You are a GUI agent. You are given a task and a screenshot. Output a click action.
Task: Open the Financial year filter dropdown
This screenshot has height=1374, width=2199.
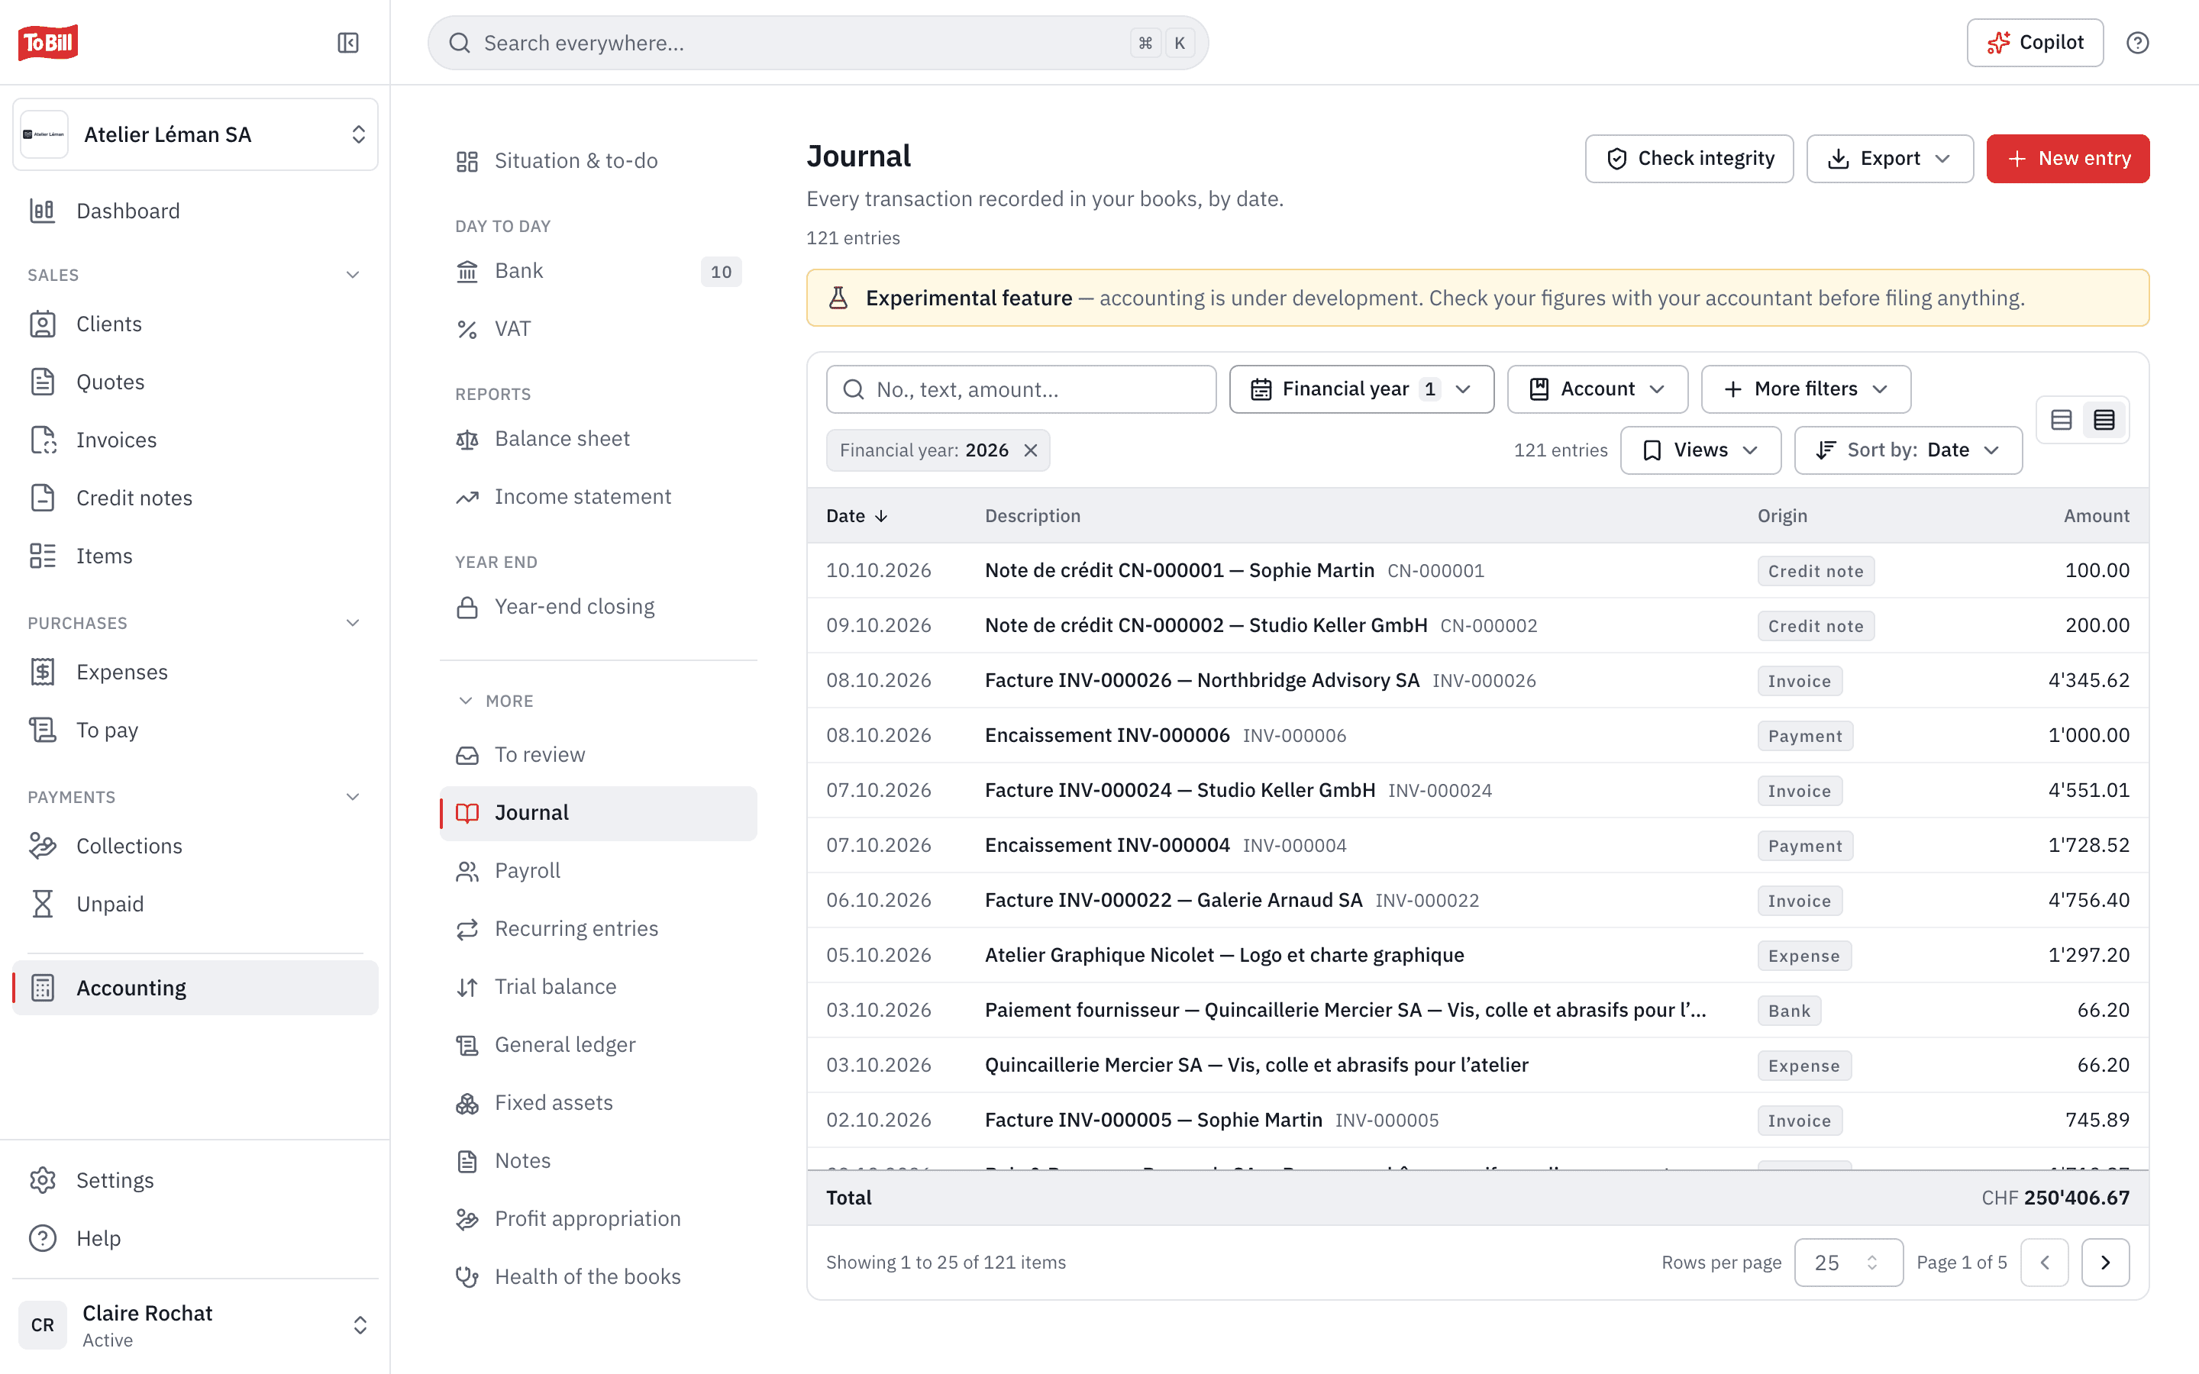coord(1361,389)
